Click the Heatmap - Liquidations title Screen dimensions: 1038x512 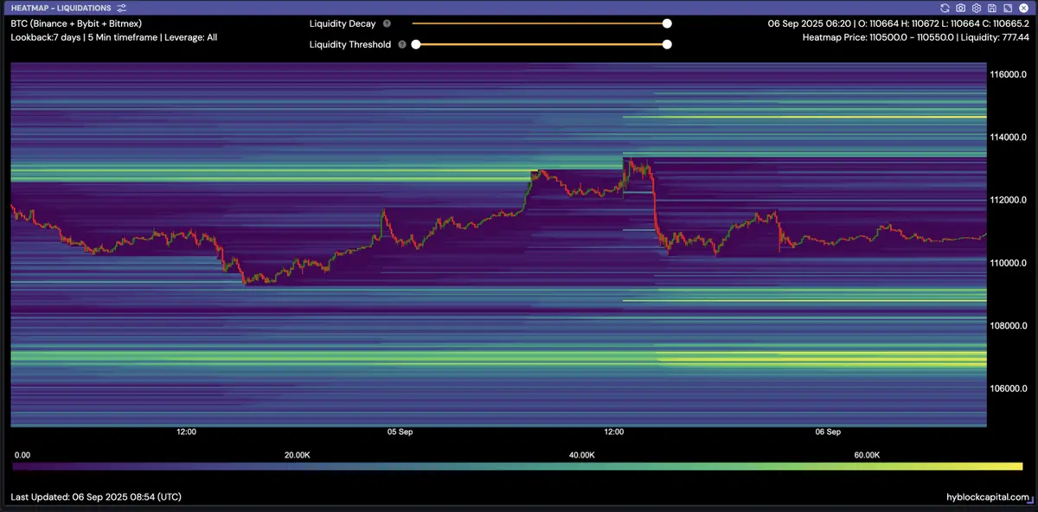pos(61,8)
